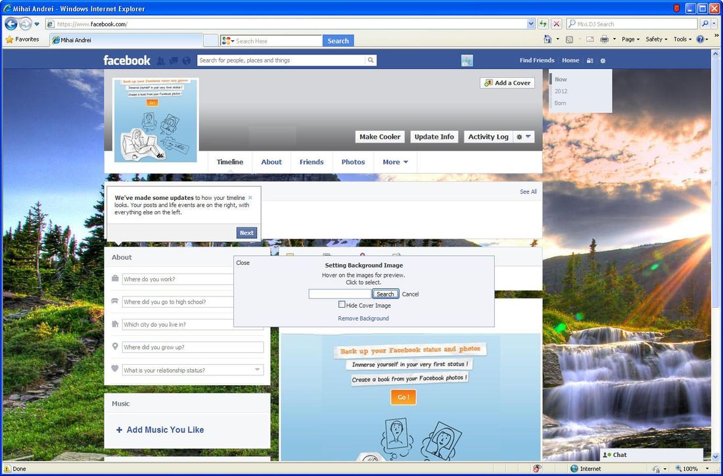The image size is (723, 476).
Task: Expand the Home button dropdown arrow
Action: pos(557,39)
